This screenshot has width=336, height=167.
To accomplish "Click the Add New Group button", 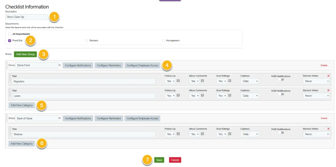I will coord(25,54).
